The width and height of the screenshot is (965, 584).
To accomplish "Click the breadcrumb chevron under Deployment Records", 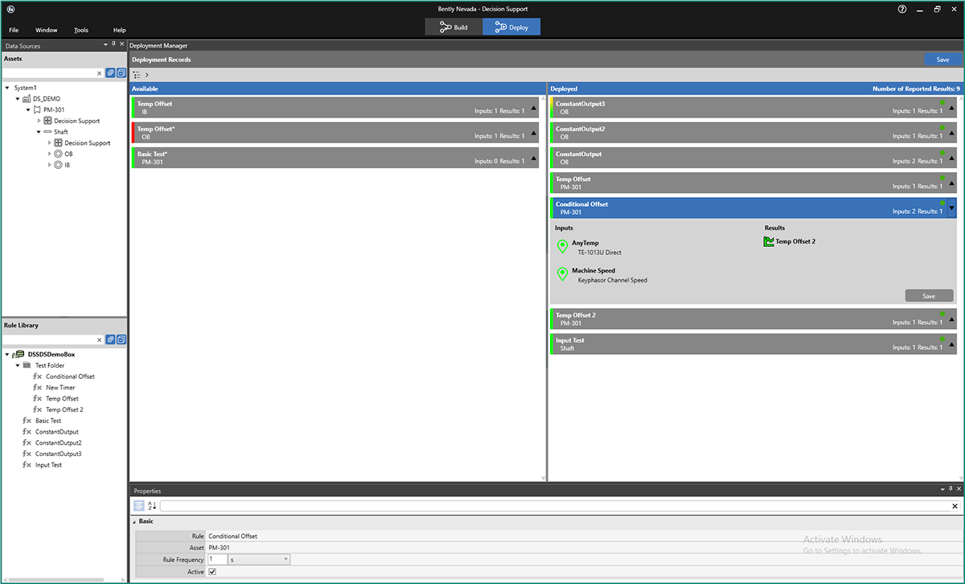I will tap(147, 75).
